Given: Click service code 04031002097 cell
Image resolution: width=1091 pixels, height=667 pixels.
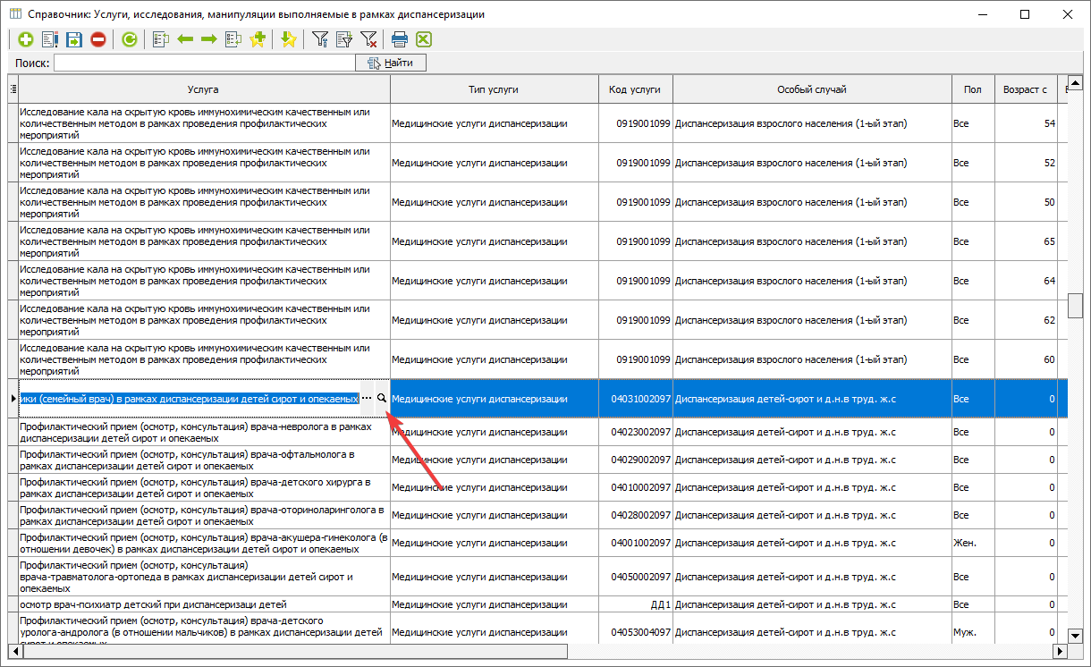Looking at the screenshot, I should 636,399.
